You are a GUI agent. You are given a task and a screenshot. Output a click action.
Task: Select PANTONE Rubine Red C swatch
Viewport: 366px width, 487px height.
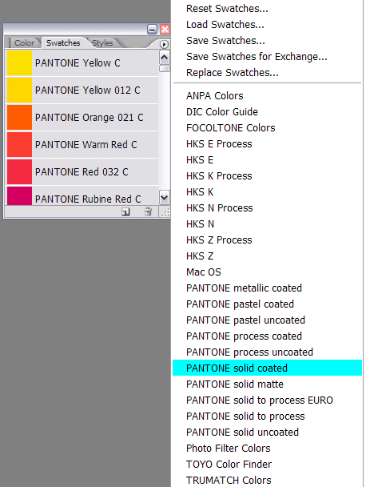pyautogui.click(x=82, y=196)
